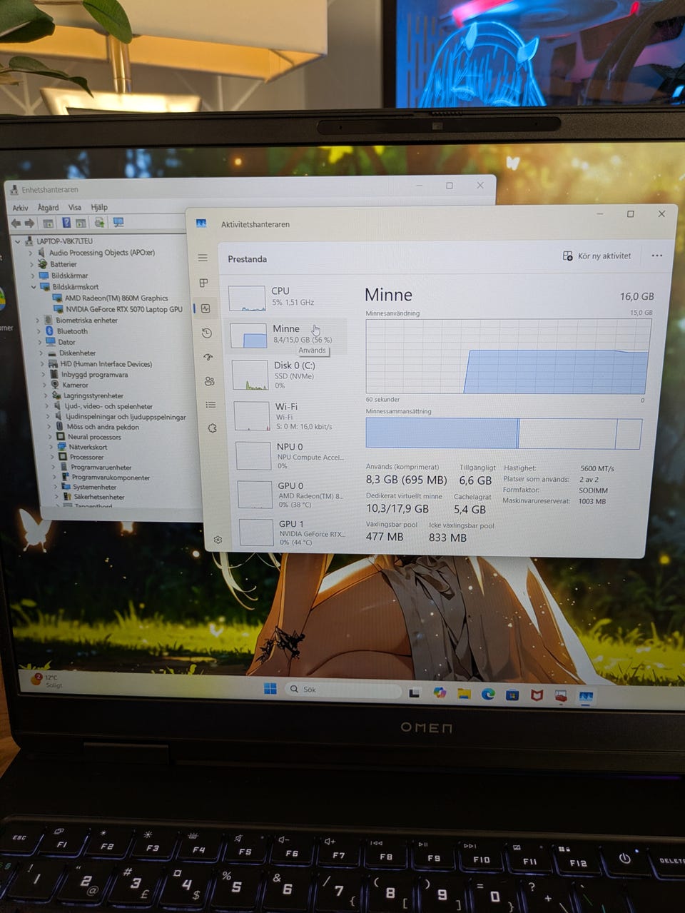Expand the Diskenheter tree node
Viewport: 685px width, 913px height.
click(41, 353)
